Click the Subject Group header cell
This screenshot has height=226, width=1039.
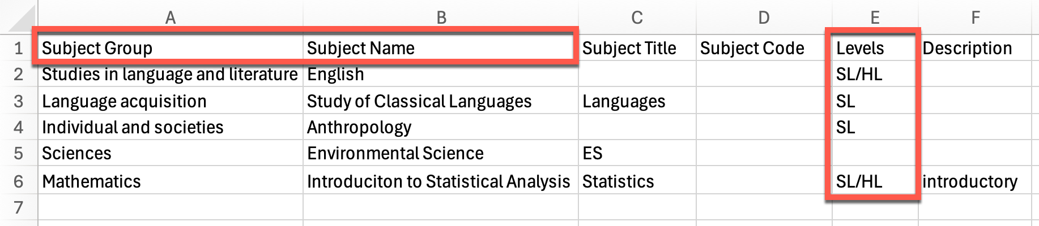(x=171, y=48)
